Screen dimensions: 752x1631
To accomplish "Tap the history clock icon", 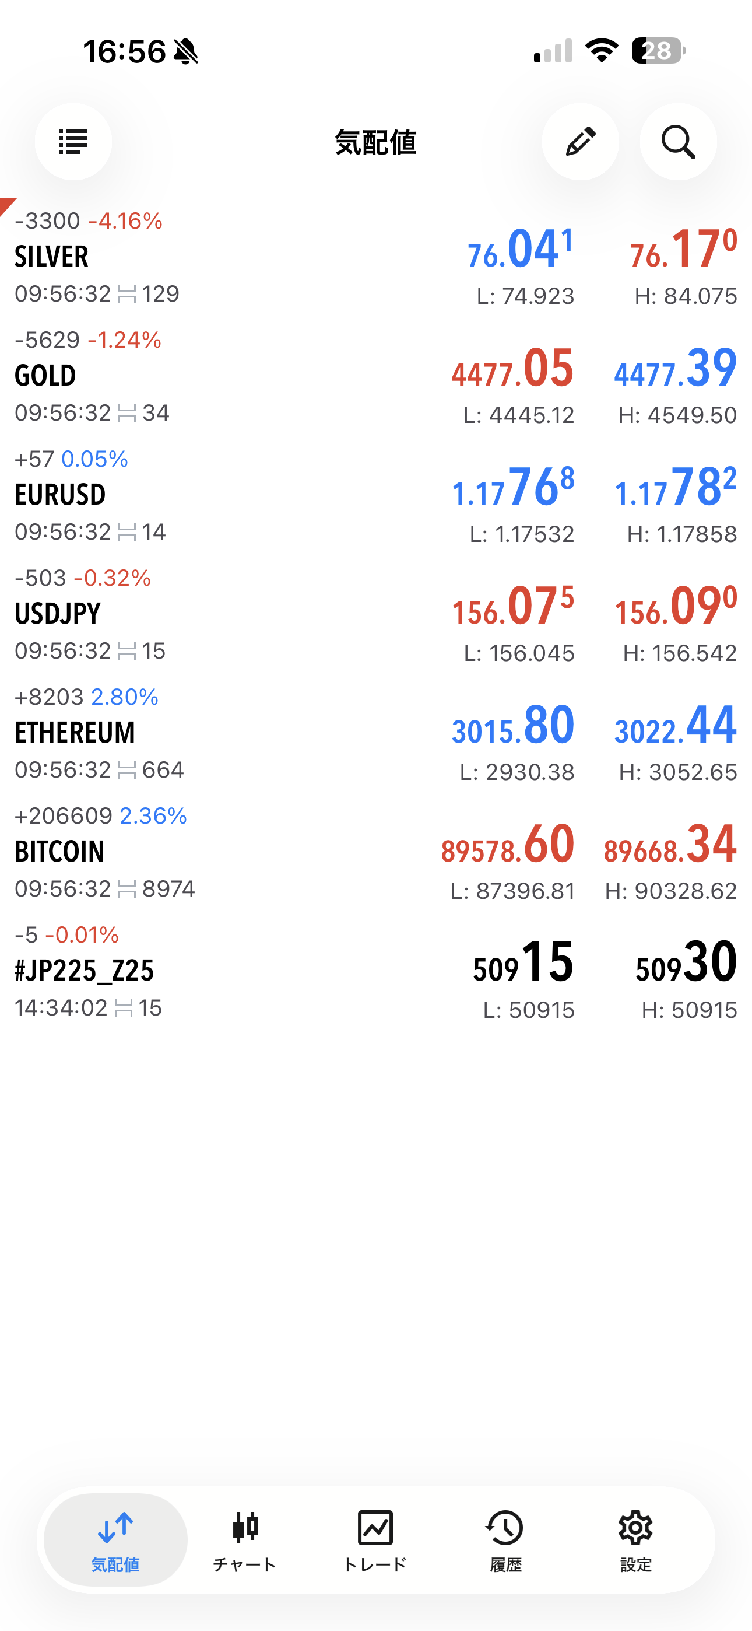I will [505, 1527].
